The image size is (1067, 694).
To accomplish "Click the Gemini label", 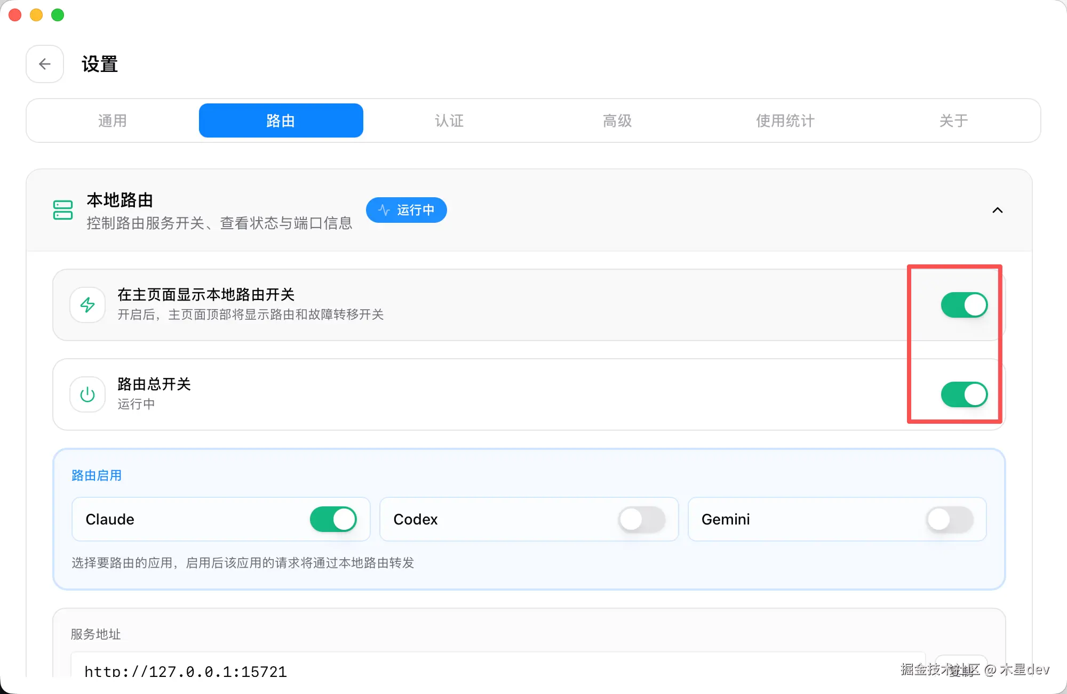I will coord(726,519).
